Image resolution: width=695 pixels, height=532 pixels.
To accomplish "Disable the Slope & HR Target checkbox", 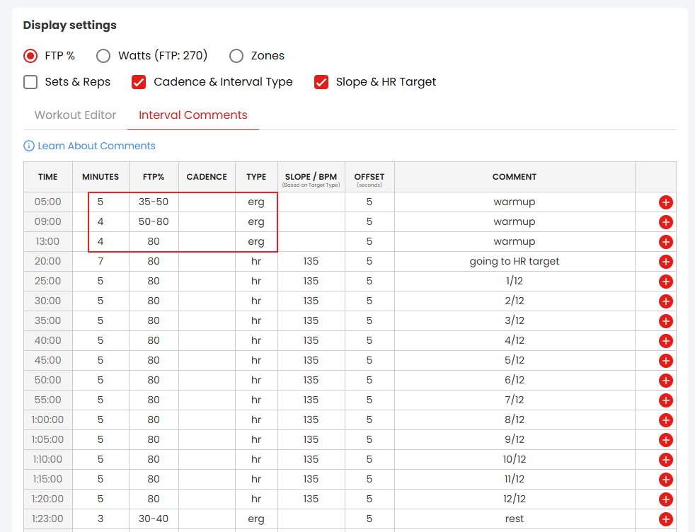I will tap(321, 82).
